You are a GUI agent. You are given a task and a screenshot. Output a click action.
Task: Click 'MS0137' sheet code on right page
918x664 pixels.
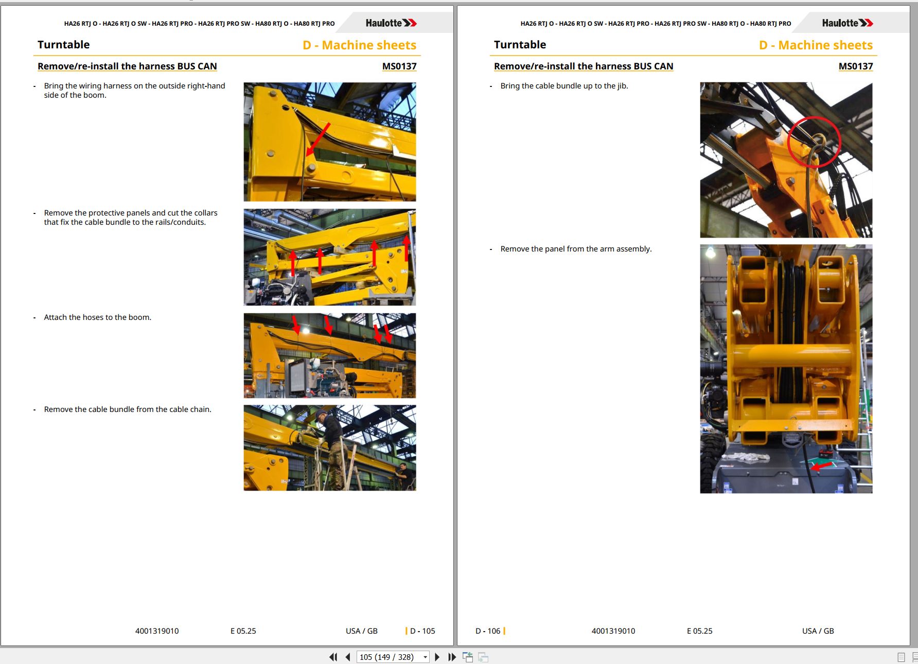click(856, 66)
